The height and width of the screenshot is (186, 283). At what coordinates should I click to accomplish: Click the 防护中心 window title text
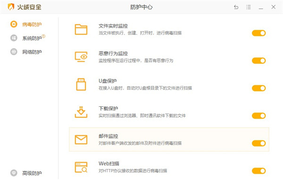[x=141, y=7]
